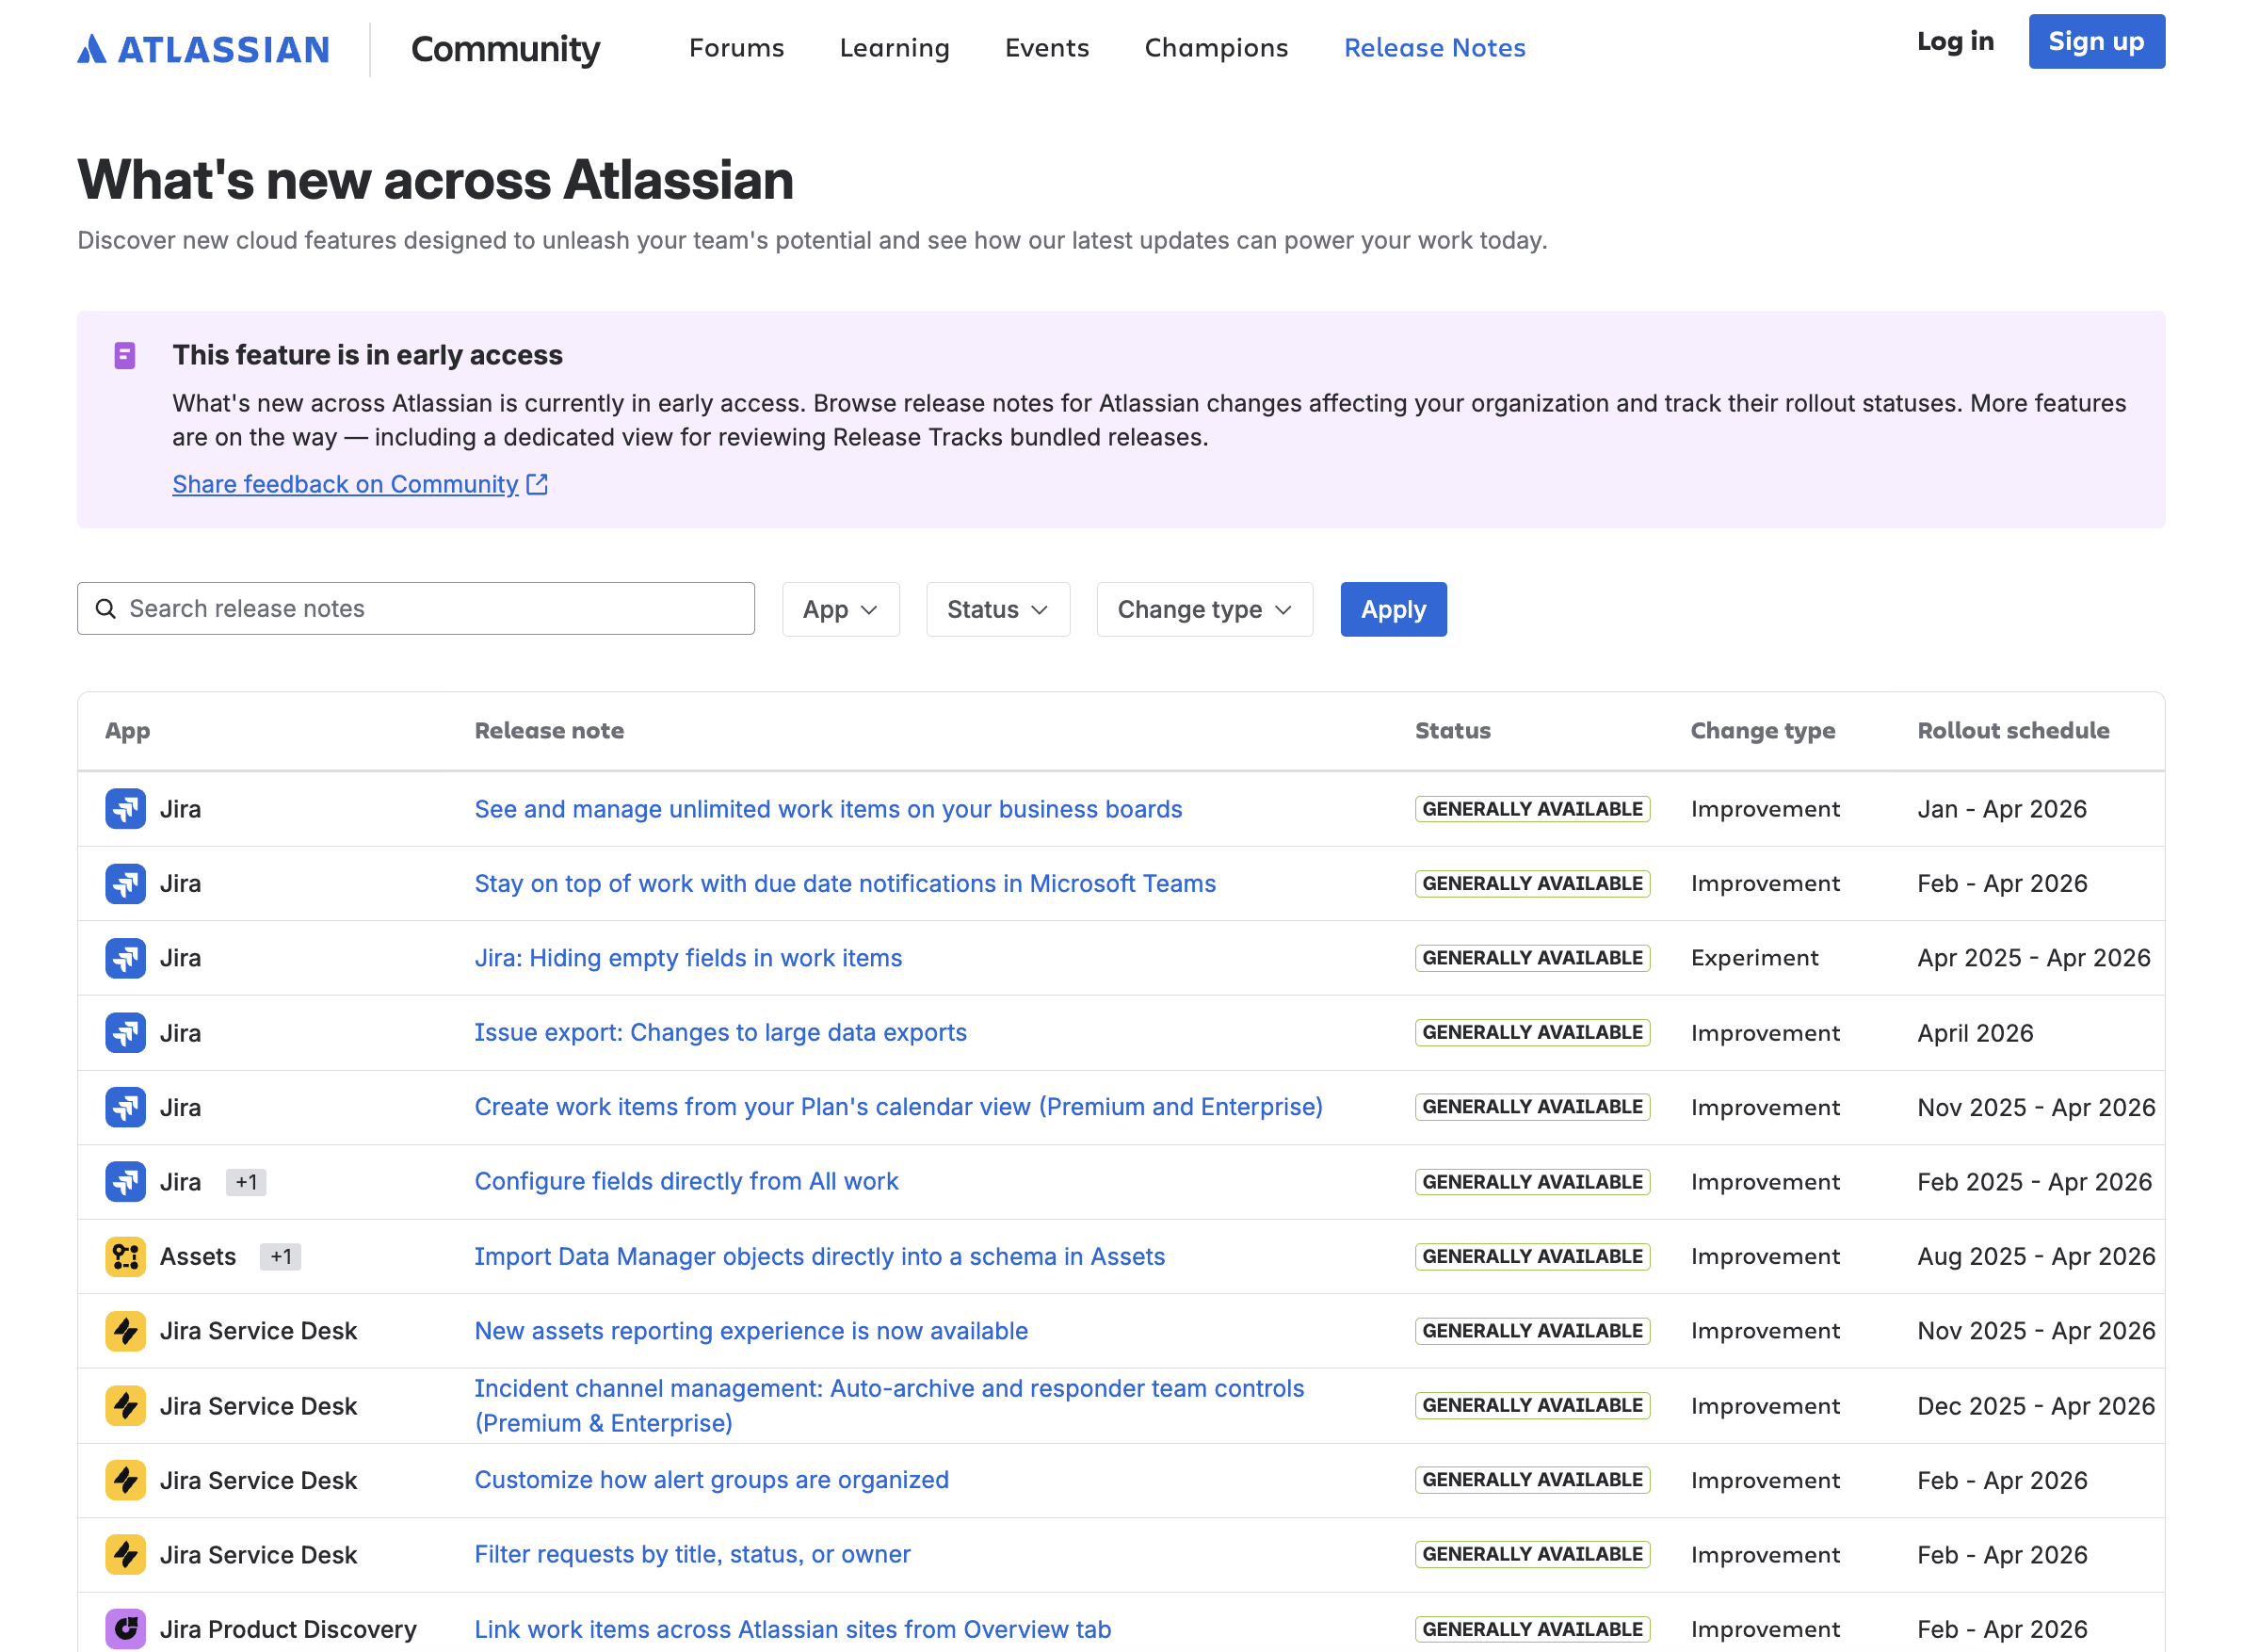Click the Assets app icon in table
The image size is (2243, 1652).
click(x=125, y=1256)
